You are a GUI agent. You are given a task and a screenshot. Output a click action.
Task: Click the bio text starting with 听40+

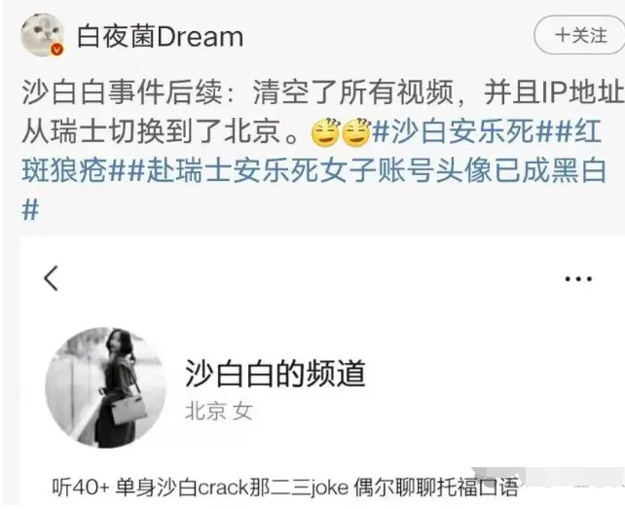284,487
